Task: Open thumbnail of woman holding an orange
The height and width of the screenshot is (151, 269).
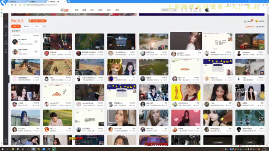Action: pyautogui.click(x=218, y=118)
